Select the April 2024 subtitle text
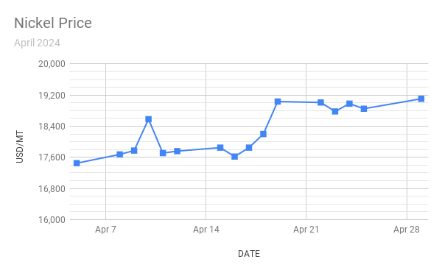The height and width of the screenshot is (273, 442). [37, 43]
